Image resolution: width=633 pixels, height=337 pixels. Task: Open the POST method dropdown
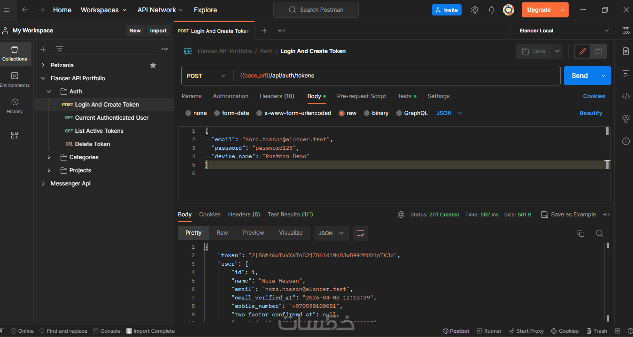point(206,76)
